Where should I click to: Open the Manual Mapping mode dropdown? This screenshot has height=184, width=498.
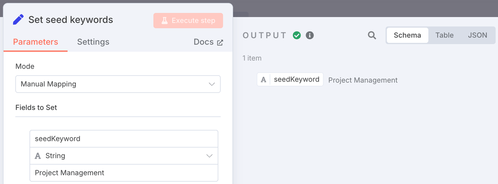(x=118, y=84)
